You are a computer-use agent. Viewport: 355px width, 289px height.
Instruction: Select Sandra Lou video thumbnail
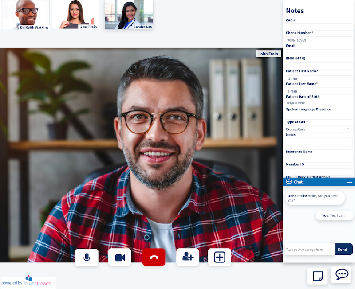[x=129, y=15]
